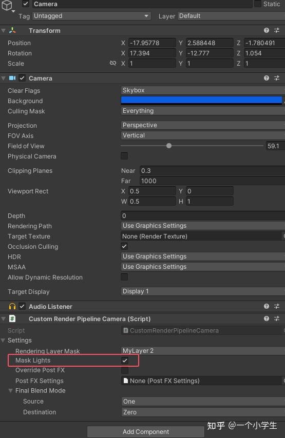Open Target Display dropdown showing Display 1

click(203, 291)
